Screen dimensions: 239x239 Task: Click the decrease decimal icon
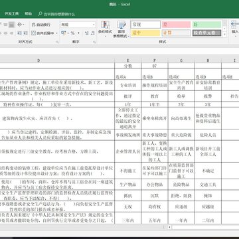coord(93,33)
